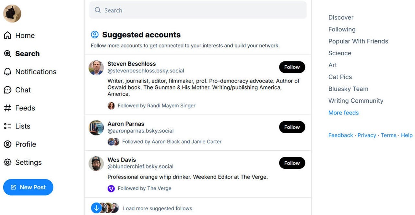Image resolution: width=415 pixels, height=215 pixels.
Task: Click inside the Search input field
Action: 201,10
